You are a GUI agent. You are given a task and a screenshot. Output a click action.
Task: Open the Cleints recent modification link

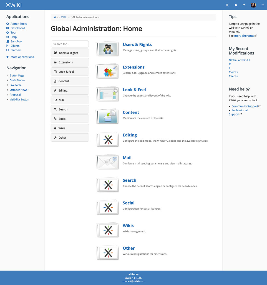click(x=233, y=72)
